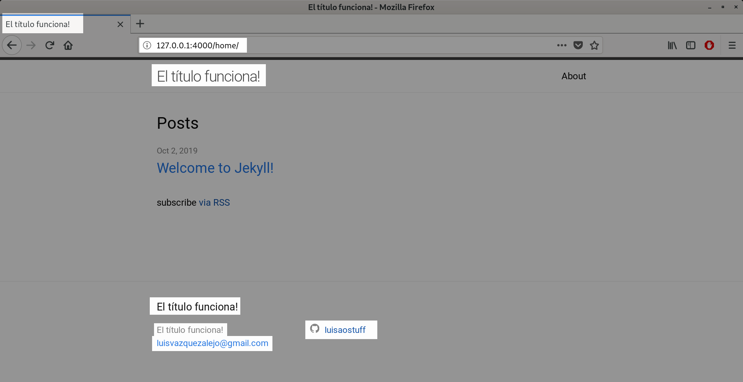Viewport: 743px width, 382px height.
Task: Open the About page in navigation
Action: coord(574,76)
